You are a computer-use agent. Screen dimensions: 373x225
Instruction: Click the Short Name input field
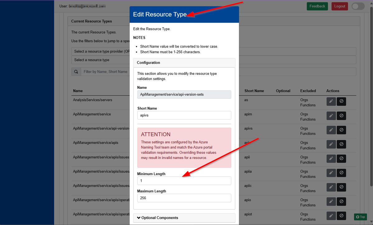pos(184,115)
